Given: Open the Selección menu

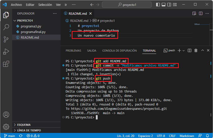Looking at the screenshot, I should point(45,5).
